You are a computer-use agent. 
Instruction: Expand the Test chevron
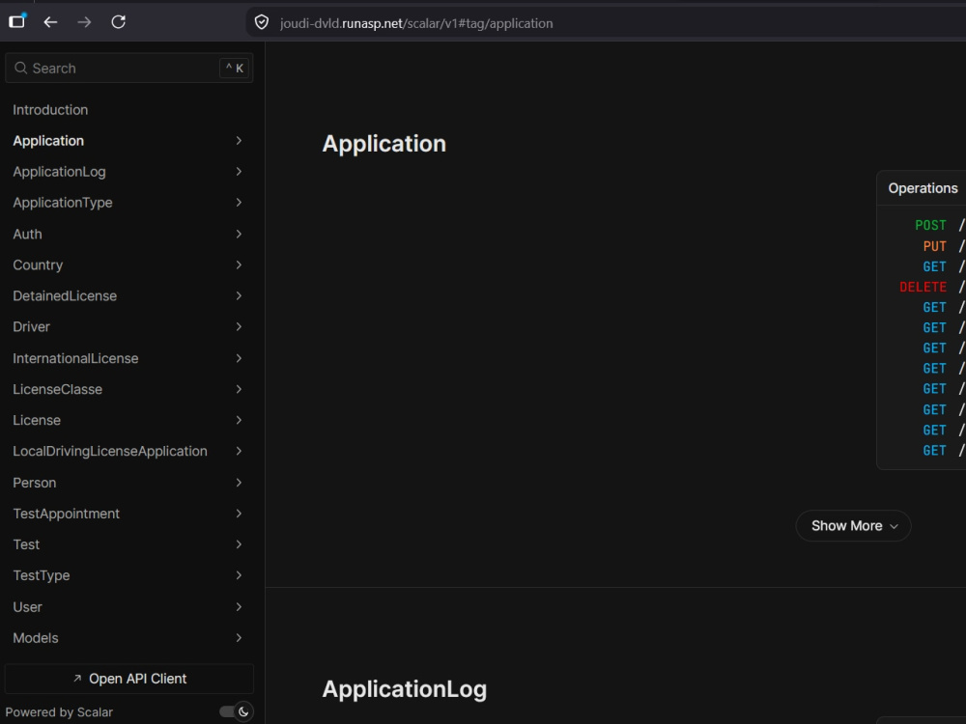point(239,544)
